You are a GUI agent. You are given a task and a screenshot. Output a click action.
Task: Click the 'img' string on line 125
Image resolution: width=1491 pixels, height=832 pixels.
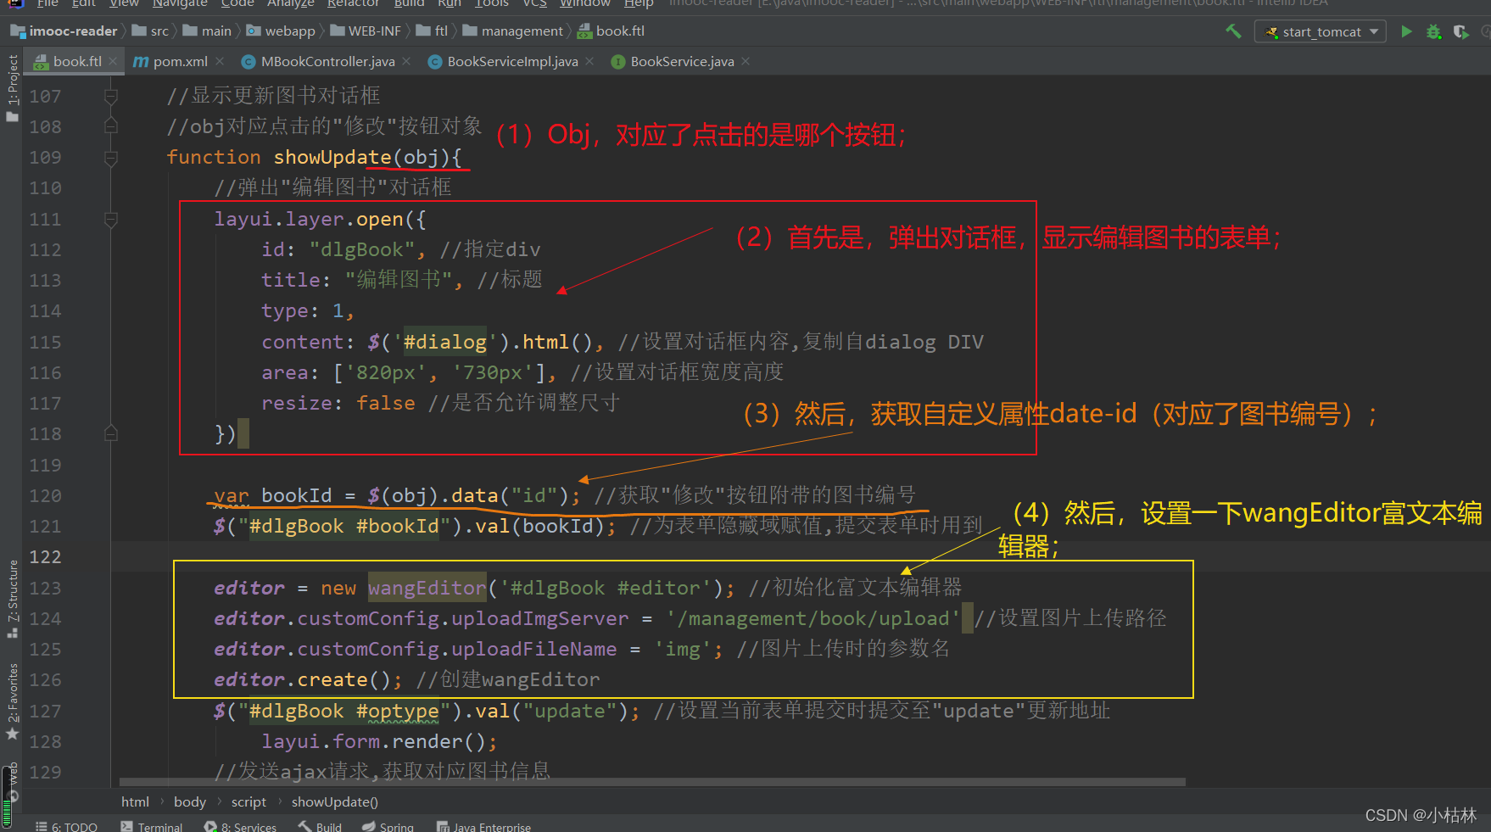(x=682, y=649)
